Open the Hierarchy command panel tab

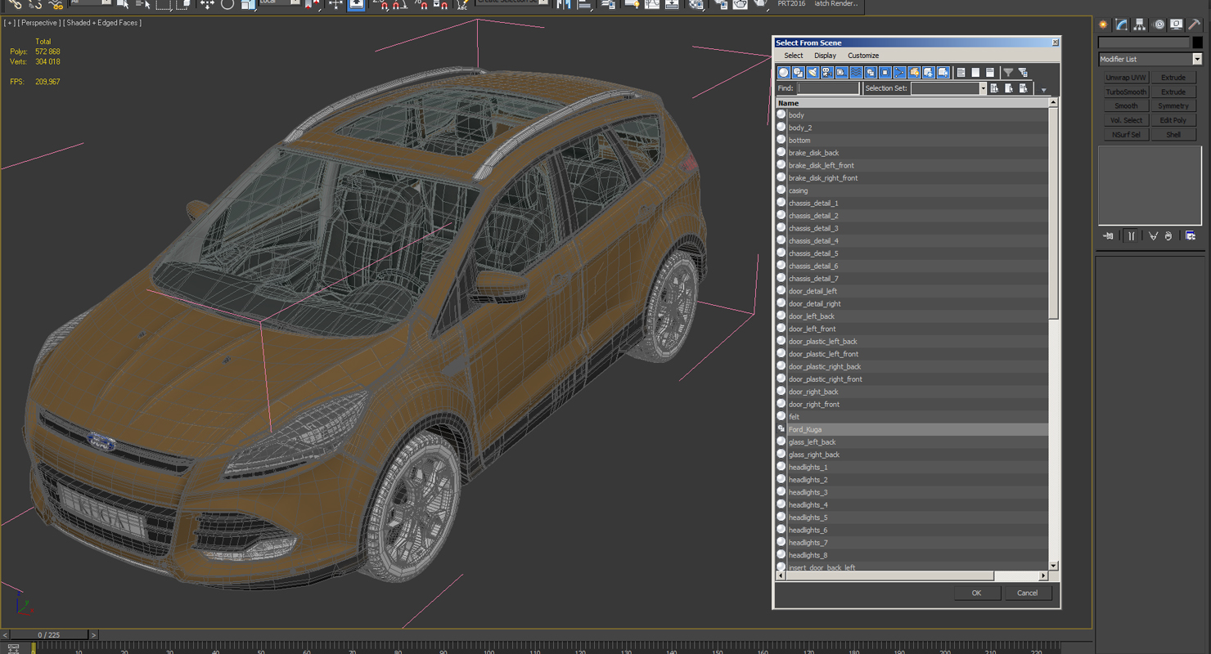pos(1140,25)
